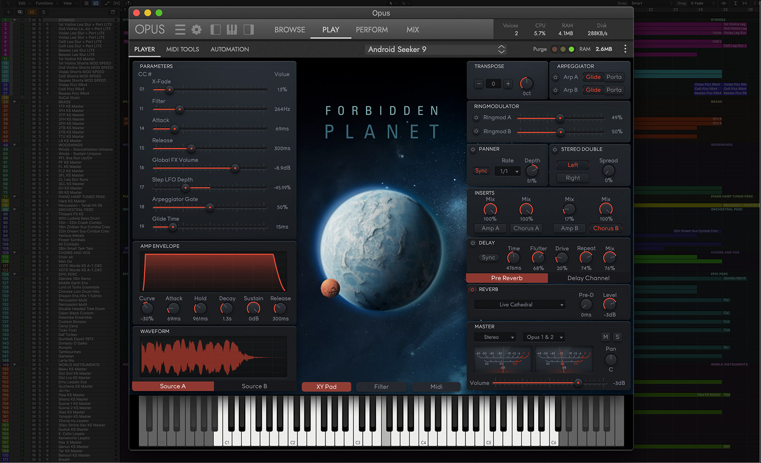Adjust the Amp A insert Mix knob

click(490, 209)
